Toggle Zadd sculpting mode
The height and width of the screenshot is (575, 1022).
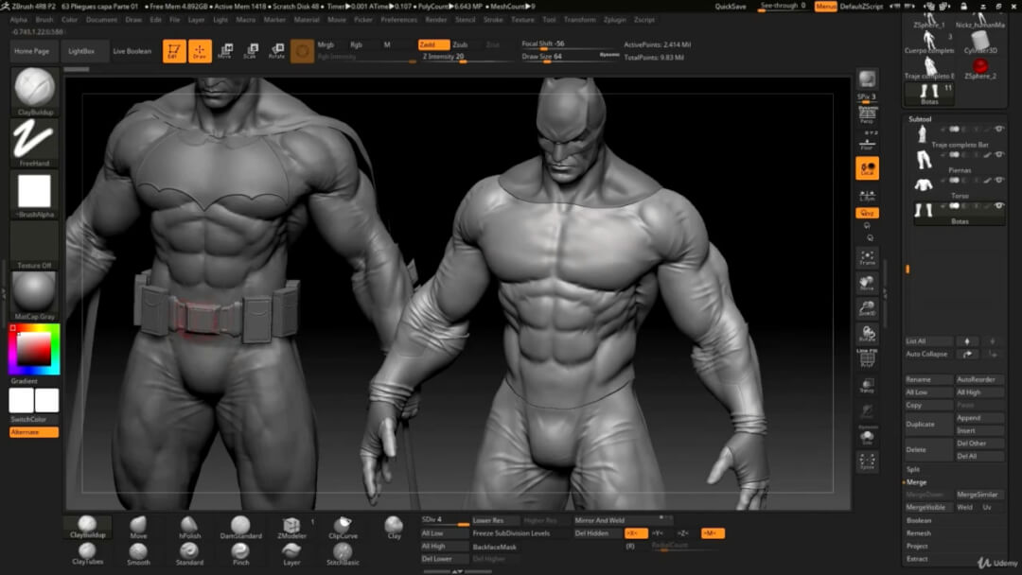[x=433, y=44]
